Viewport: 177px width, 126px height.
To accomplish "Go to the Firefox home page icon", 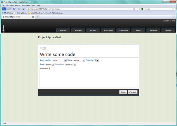I will pos(24,9).
